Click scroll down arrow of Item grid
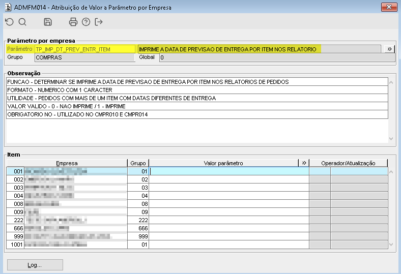The height and width of the screenshot is (274, 401). (391, 245)
